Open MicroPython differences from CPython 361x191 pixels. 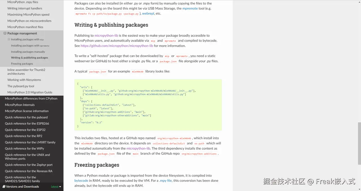31,99
